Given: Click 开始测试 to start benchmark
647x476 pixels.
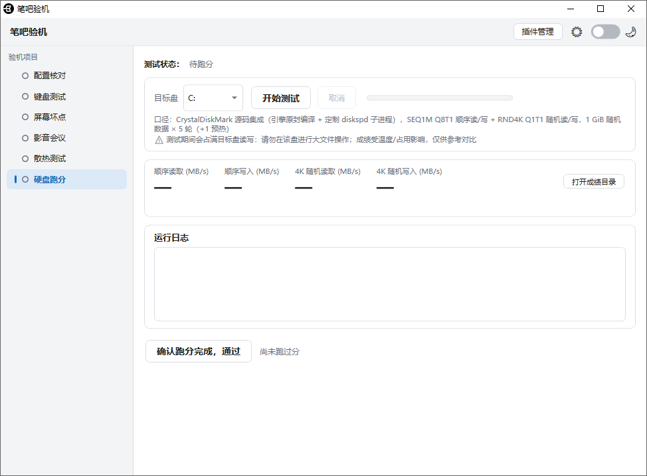Looking at the screenshot, I should pos(281,98).
